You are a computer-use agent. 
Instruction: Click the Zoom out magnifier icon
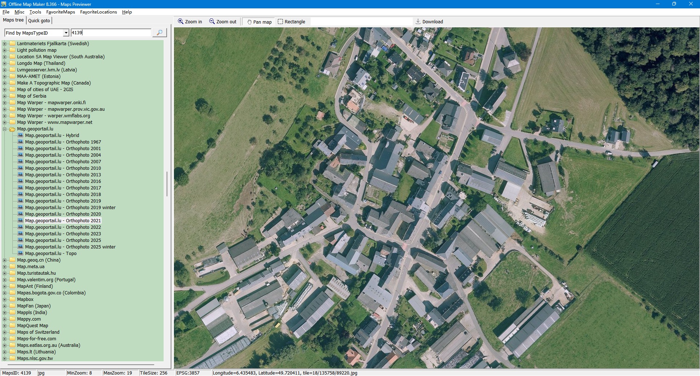[212, 21]
